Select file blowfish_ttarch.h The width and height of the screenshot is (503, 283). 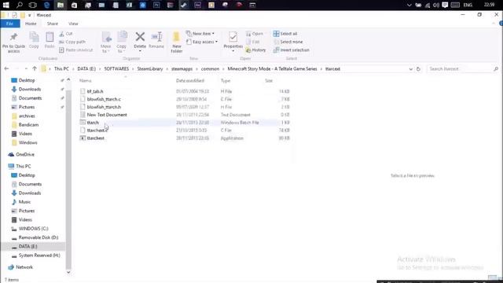click(x=104, y=107)
